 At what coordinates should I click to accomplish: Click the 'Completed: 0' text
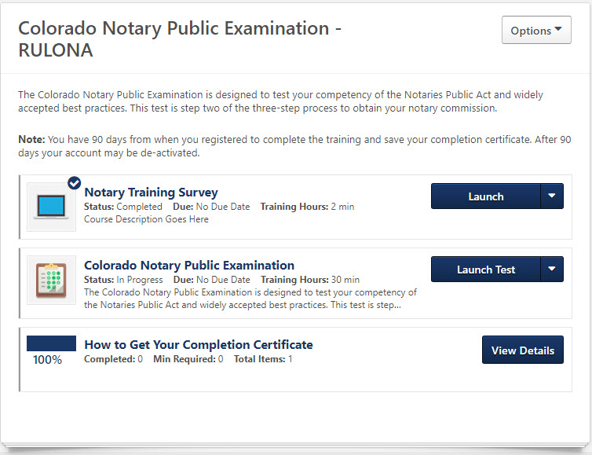pos(113,359)
